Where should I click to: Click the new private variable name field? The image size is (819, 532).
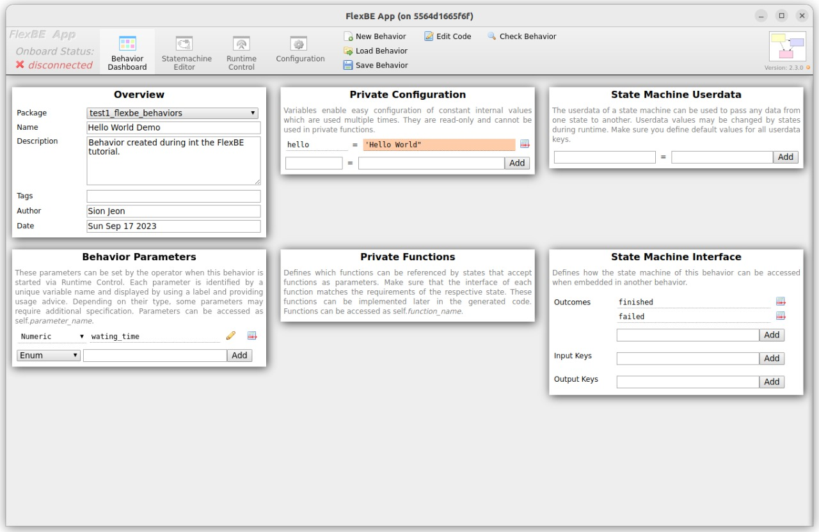pos(314,163)
